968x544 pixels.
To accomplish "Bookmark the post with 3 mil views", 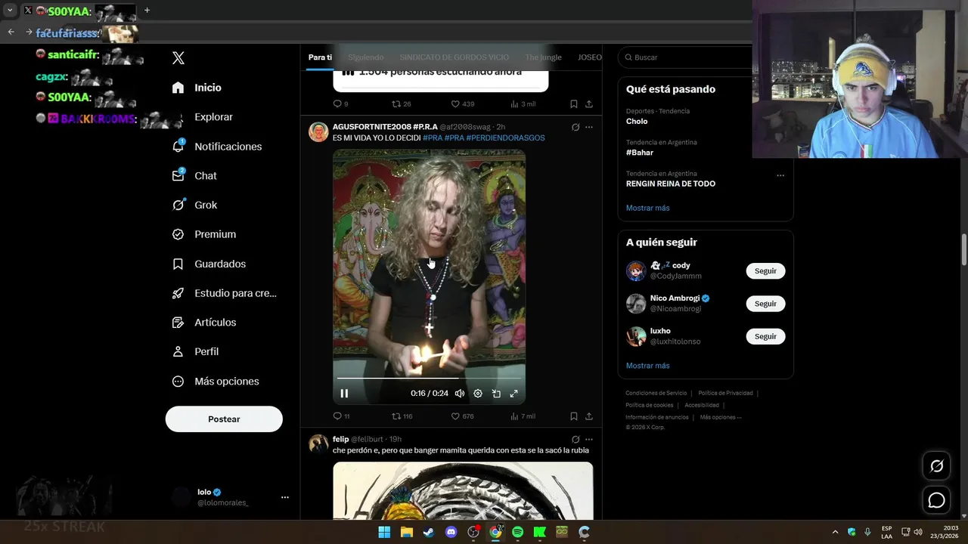I will pos(574,104).
